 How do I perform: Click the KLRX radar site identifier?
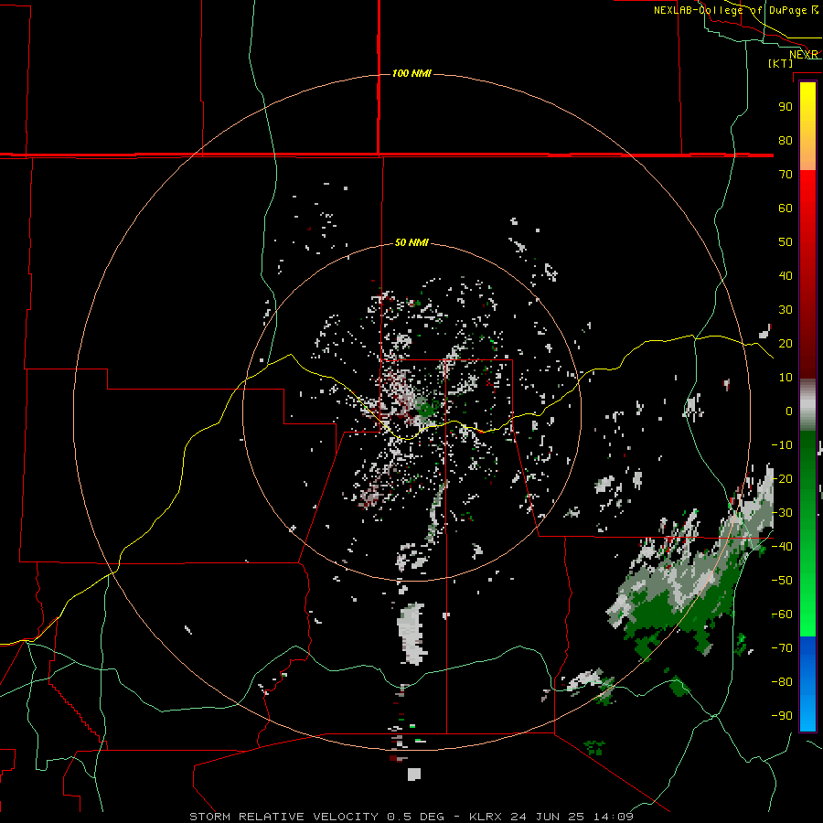[486, 817]
